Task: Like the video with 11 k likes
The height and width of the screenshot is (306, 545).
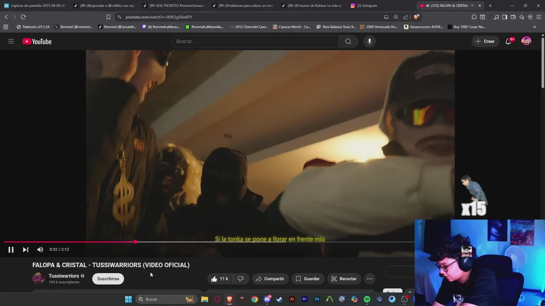Action: click(x=220, y=279)
